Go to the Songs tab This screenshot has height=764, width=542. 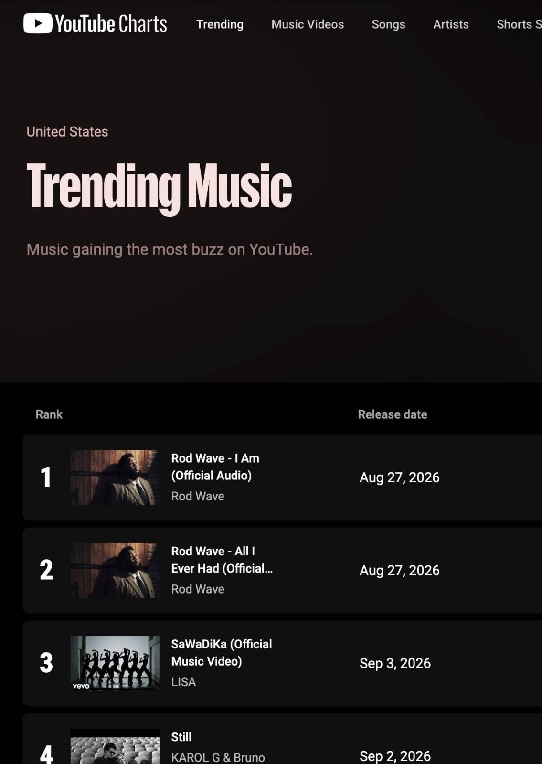[x=388, y=24]
